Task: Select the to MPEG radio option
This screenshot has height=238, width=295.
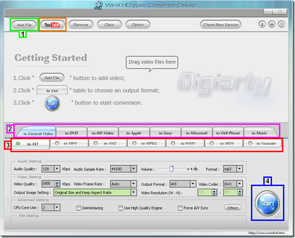Action: coord(146,143)
